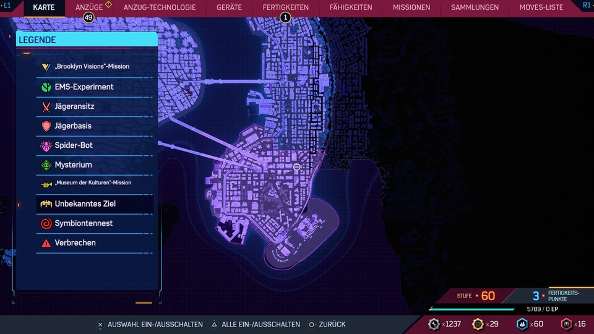Viewport: 594px width, 334px height.
Task: Open the ANZUG-TECHNOLOGIE tab
Action: click(x=160, y=7)
